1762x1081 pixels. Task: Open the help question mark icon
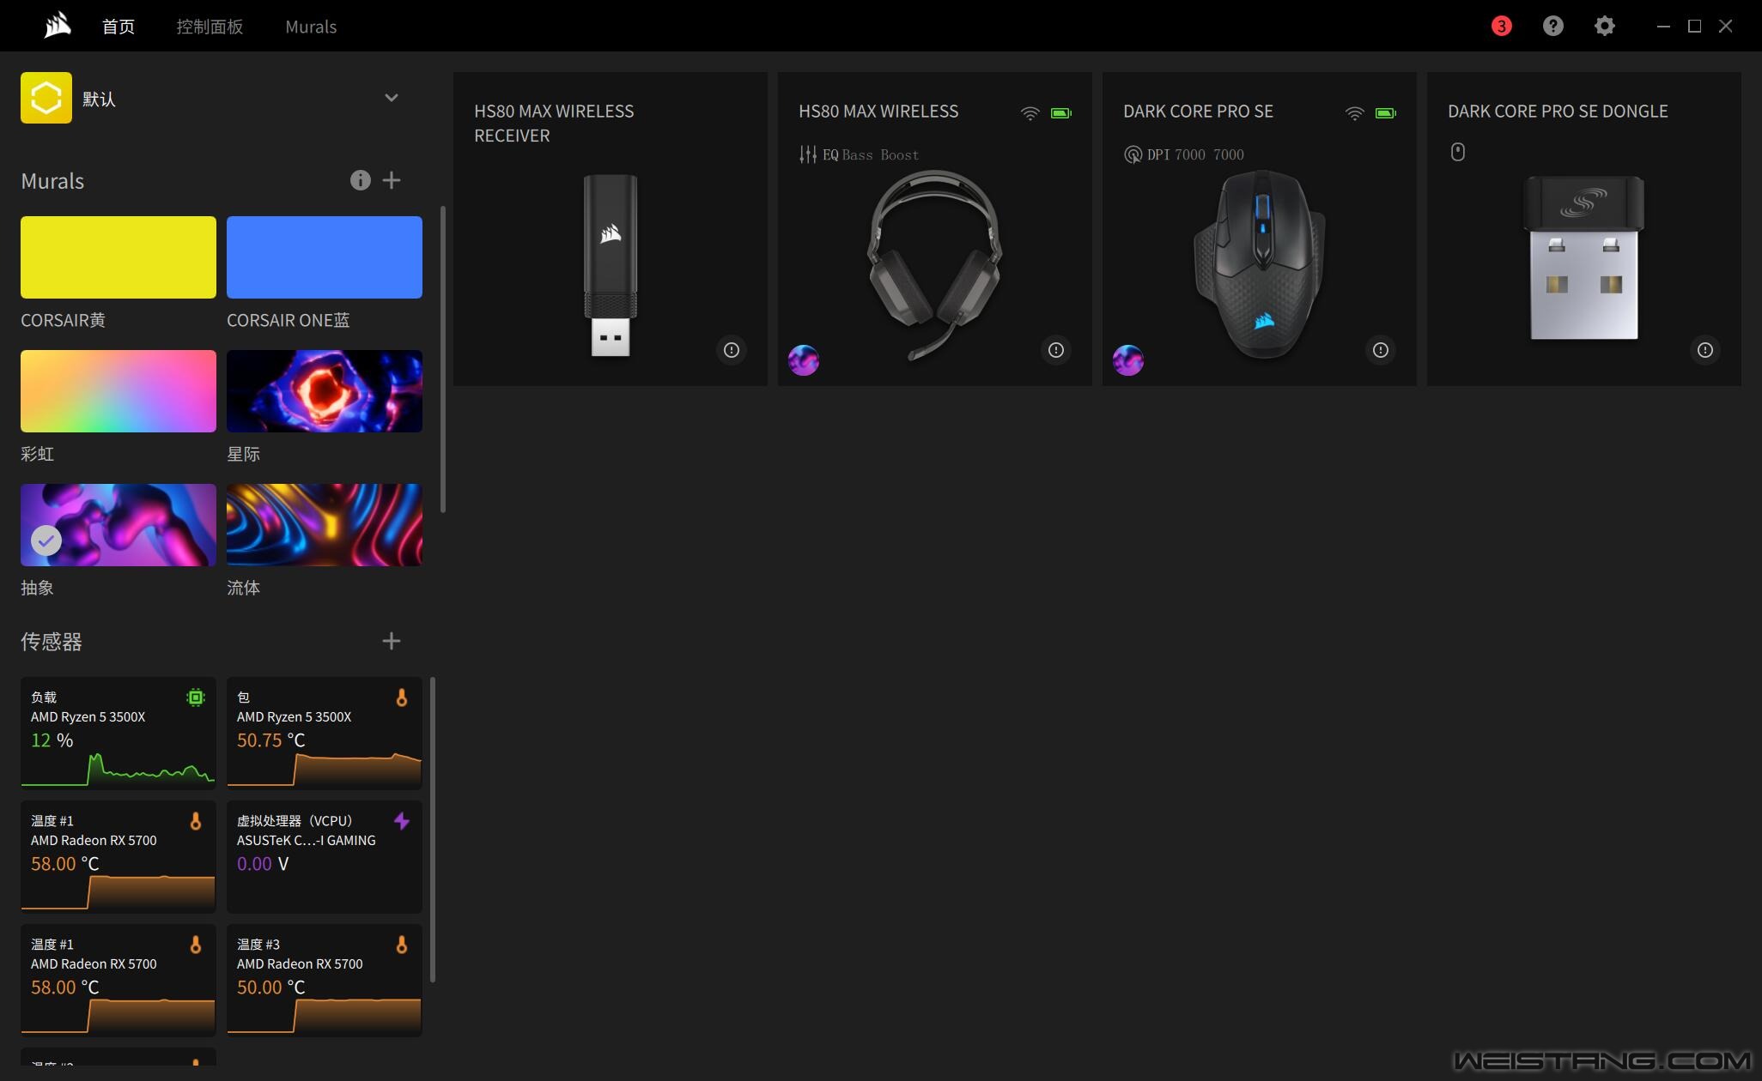tap(1552, 26)
